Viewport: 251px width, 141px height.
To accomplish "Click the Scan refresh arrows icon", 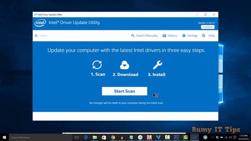I will [97, 65].
